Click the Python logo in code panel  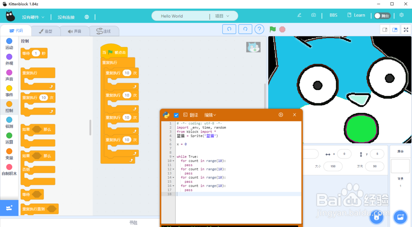[166, 115]
